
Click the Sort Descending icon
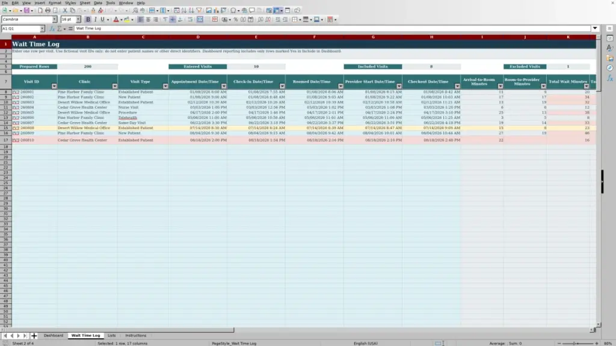pyautogui.click(x=191, y=10)
